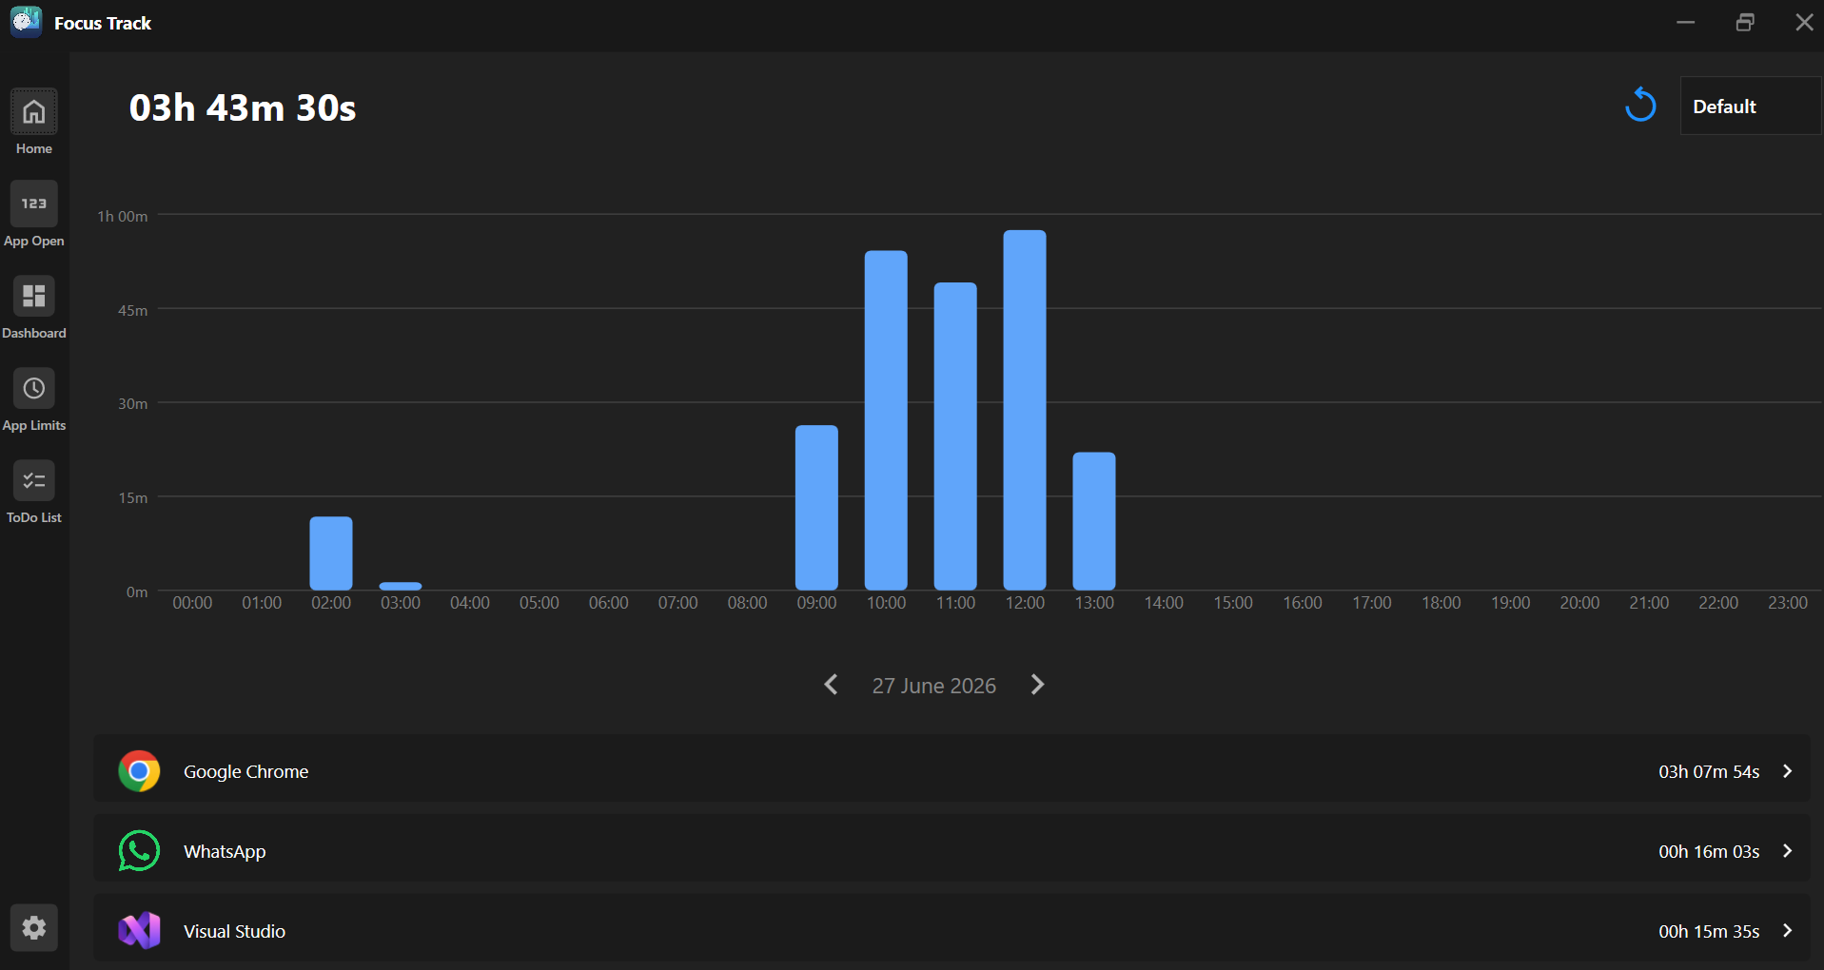The height and width of the screenshot is (970, 1824).
Task: Click the WhatsApp app icon
Action: (x=139, y=851)
